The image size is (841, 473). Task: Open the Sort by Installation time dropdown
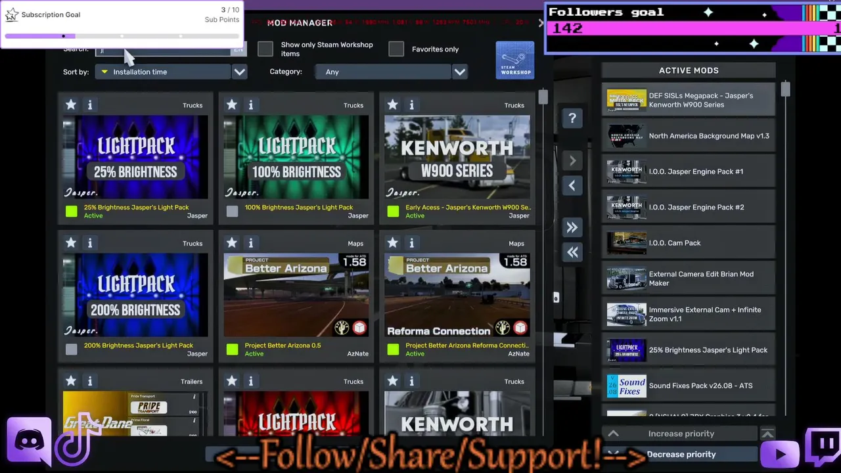(162, 72)
